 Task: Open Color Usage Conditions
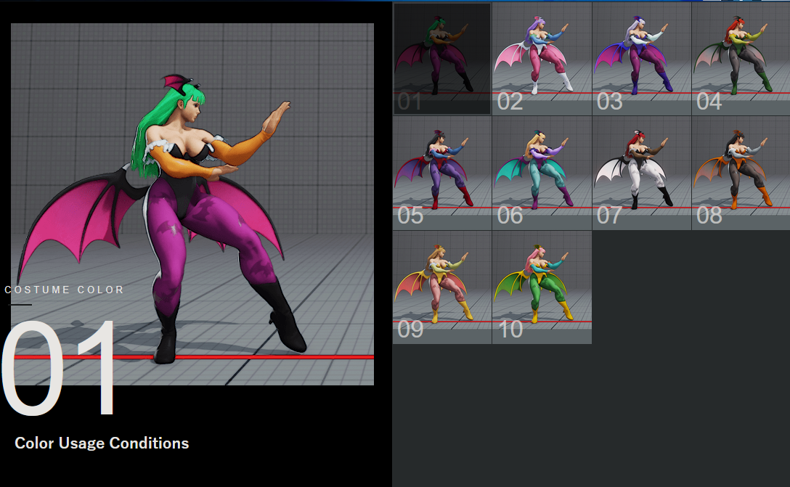coord(102,443)
